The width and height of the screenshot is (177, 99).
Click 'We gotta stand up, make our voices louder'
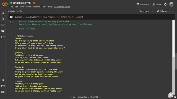(37, 77)
